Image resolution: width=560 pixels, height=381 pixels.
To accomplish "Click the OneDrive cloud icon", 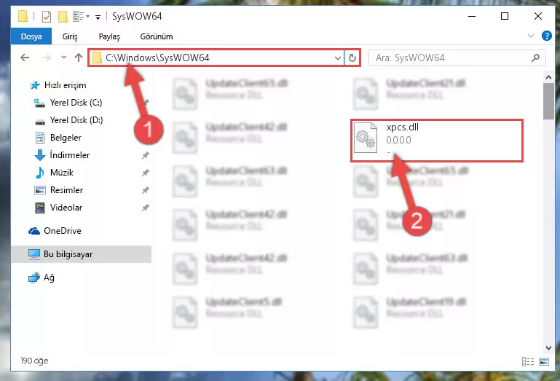I will coord(34,231).
